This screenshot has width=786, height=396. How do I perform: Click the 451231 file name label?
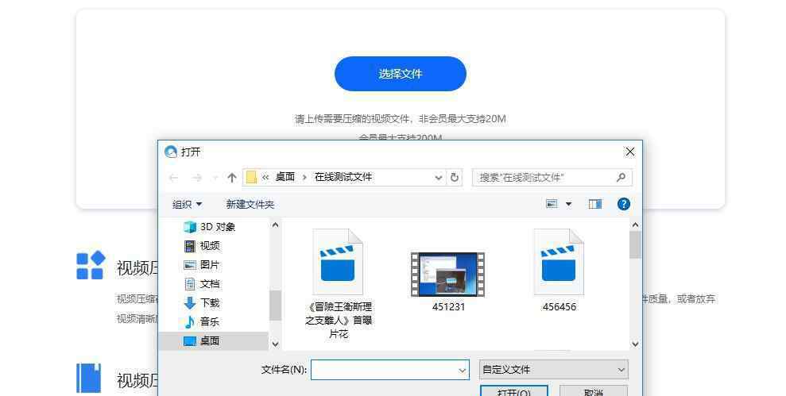pyautogui.click(x=449, y=307)
